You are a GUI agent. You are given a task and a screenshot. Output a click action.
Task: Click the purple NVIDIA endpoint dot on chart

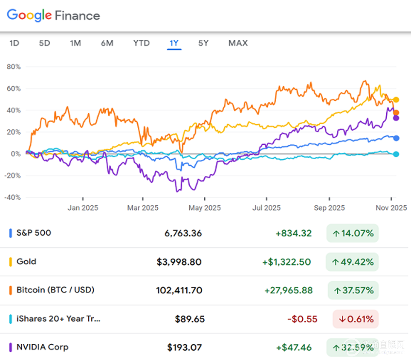coord(396,118)
